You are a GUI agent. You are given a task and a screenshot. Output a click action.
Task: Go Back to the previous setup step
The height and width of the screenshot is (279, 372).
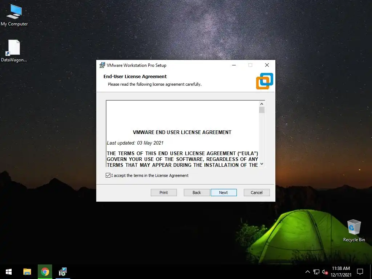197,193
